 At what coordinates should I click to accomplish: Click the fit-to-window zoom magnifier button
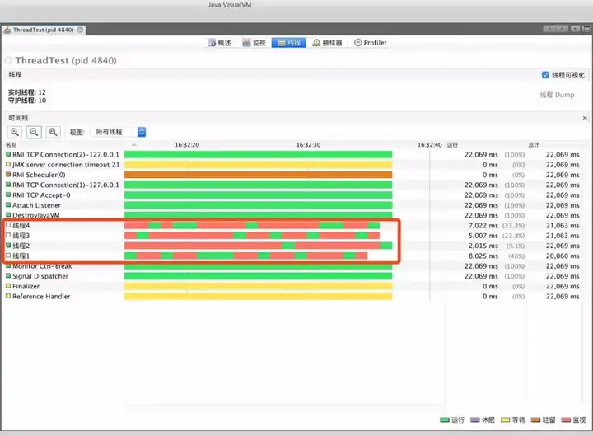pos(54,132)
